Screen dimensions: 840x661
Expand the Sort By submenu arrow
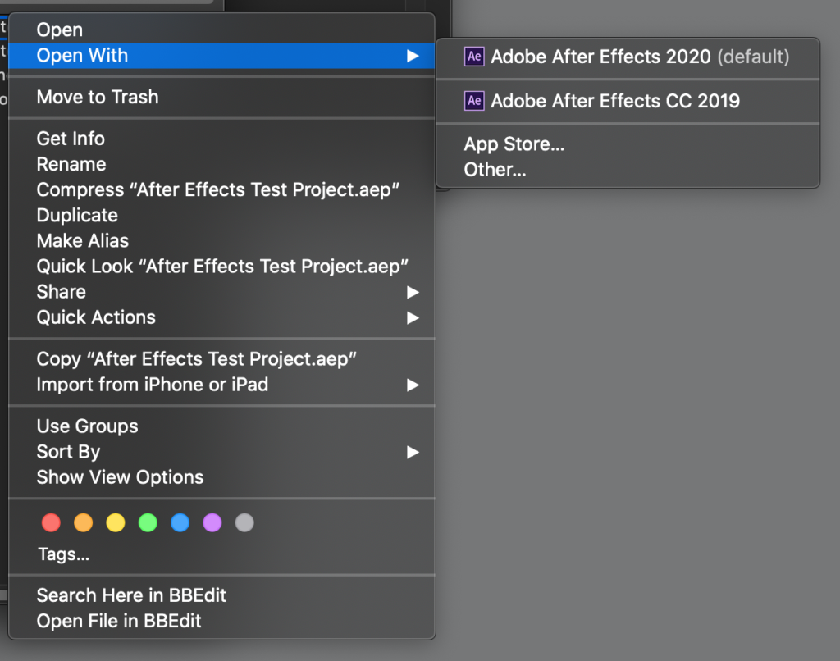413,452
